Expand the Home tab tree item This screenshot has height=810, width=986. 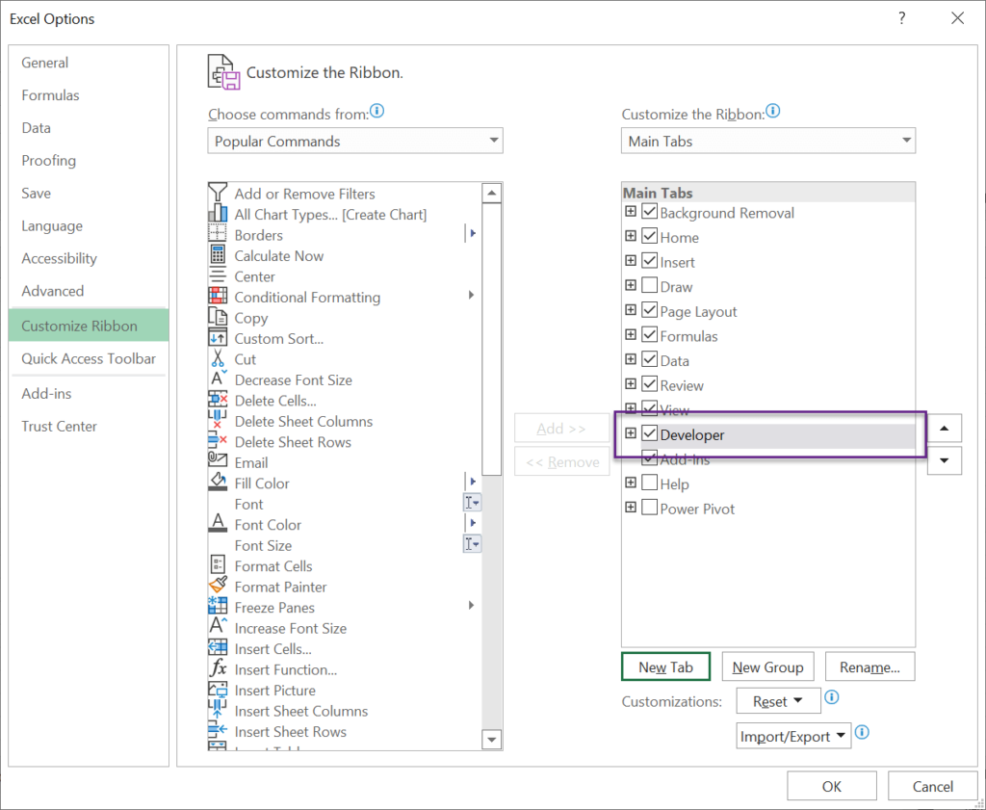point(631,236)
